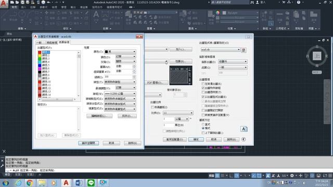Select the 直式 portrait radio button
Screen dimensions: 333x187
tap(203, 125)
